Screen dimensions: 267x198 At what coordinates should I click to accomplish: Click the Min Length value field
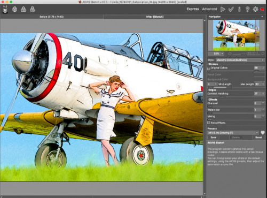click(x=211, y=84)
